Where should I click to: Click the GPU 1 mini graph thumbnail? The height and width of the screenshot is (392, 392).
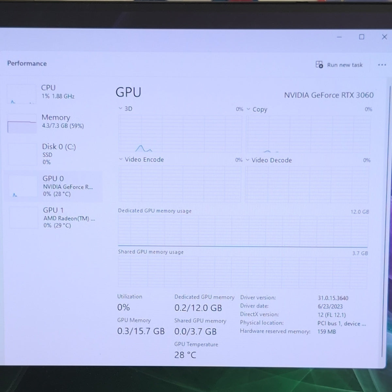click(24, 218)
